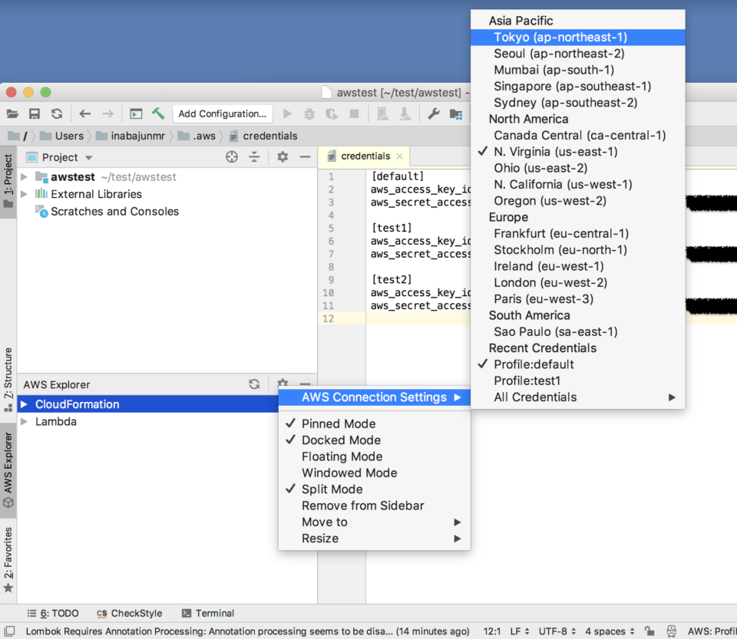Open the 2: Favorites side tab
737x639 pixels.
click(x=8, y=558)
